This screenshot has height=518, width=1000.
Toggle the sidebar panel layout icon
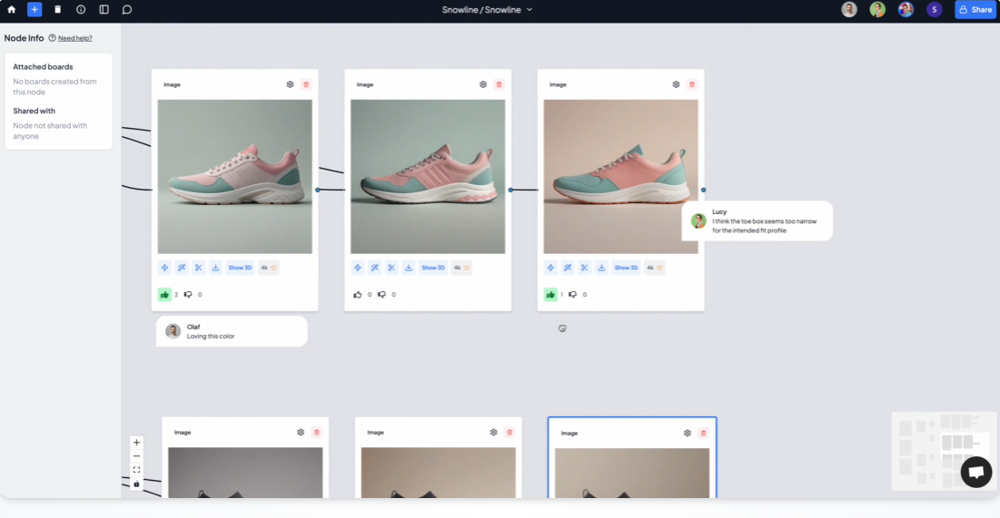click(104, 10)
